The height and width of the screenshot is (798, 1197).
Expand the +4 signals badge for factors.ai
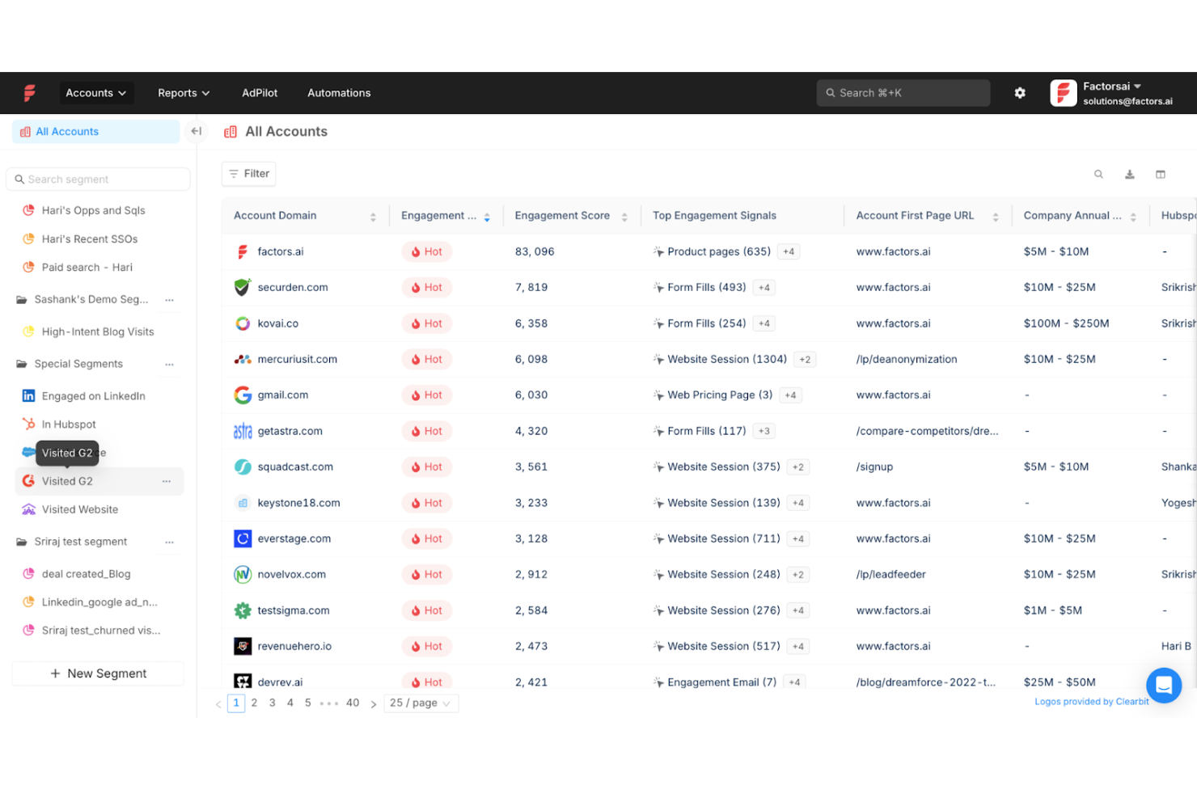(x=789, y=251)
